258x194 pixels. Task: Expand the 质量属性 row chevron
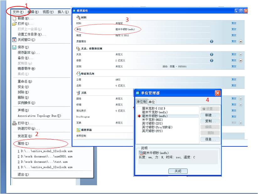(240, 41)
